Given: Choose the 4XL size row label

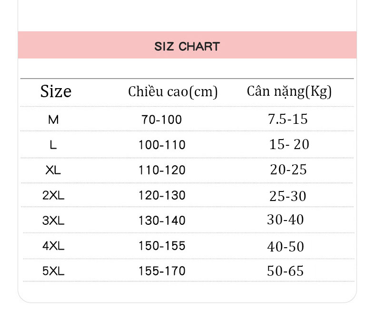Looking at the screenshot, I should [53, 246].
